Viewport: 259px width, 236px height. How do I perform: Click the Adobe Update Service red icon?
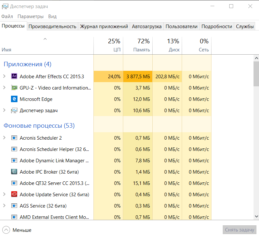(14, 195)
